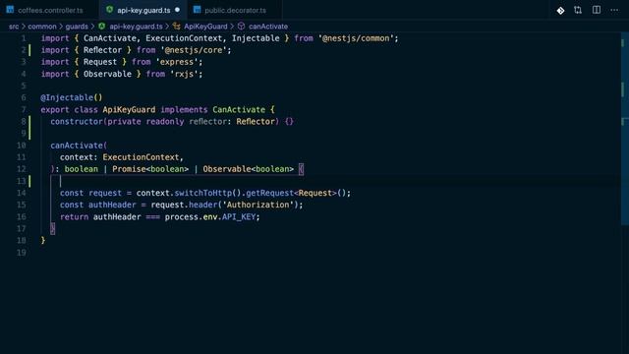Click the public.decorator.ts tab file icon
Image resolution: width=629 pixels, height=354 pixels.
coord(197,10)
